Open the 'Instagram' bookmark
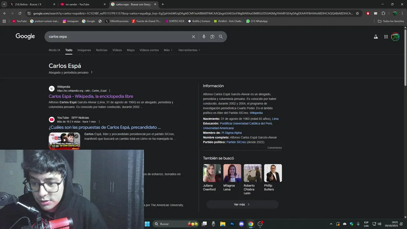407x229 pixels. (x=71, y=21)
